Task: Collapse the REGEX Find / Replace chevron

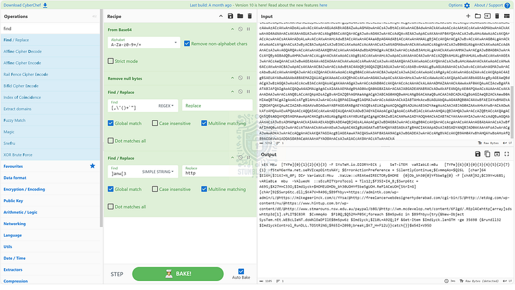Action: tap(232, 92)
